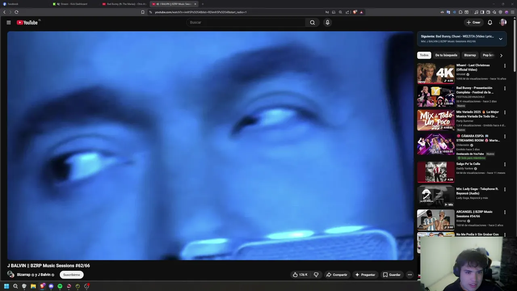This screenshot has width=517, height=291.
Task: Close the J BALVIN BZRP tab
Action: pyautogui.click(x=195, y=4)
